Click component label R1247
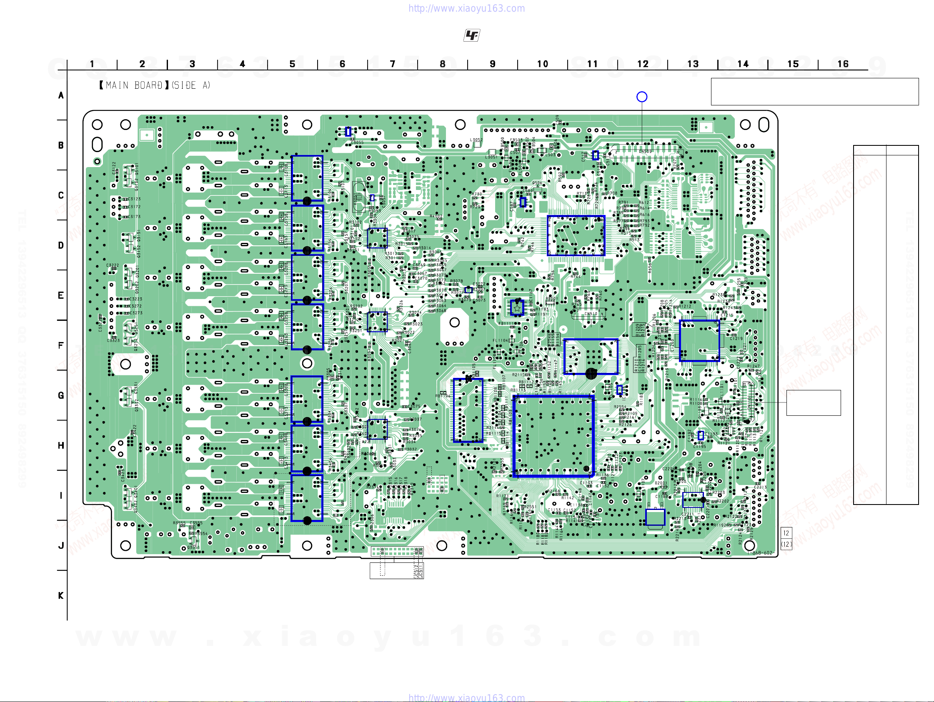This screenshot has width=934, height=702. pos(753,366)
